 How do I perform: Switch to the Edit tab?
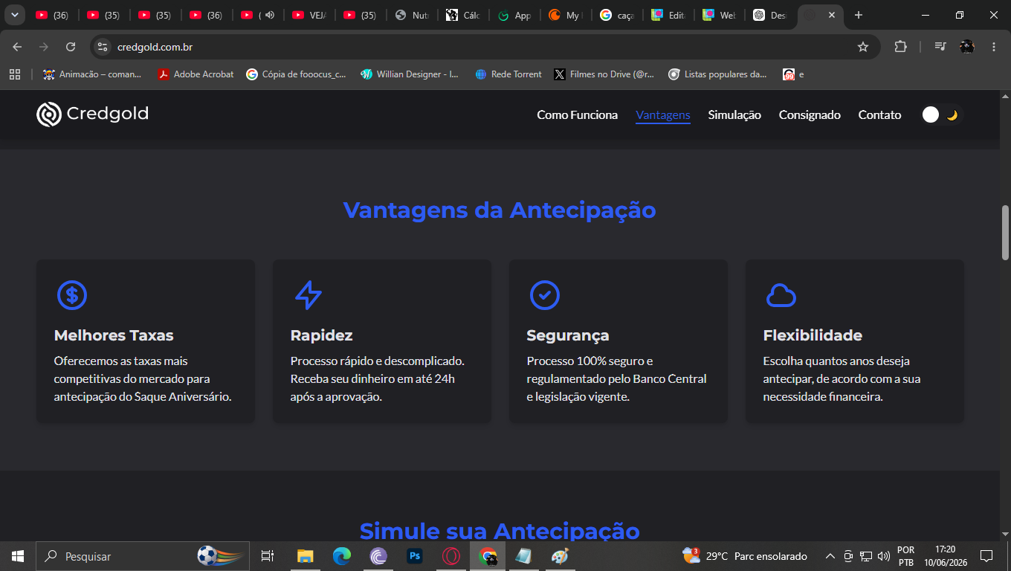click(668, 15)
